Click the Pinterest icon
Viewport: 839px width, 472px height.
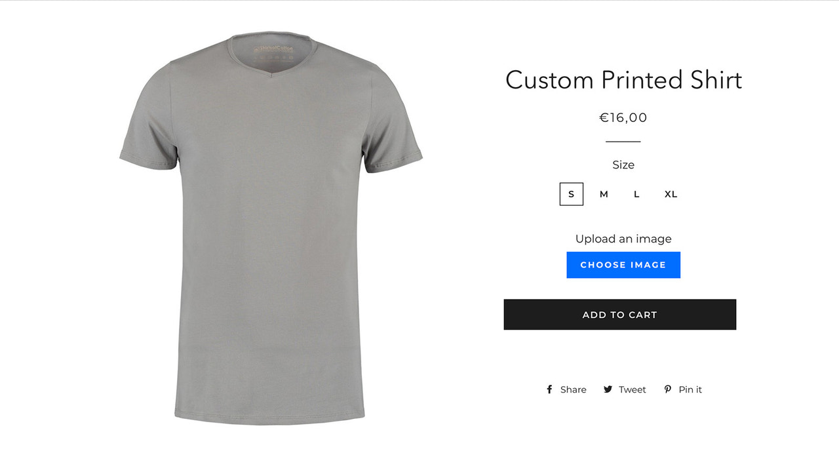[667, 389]
